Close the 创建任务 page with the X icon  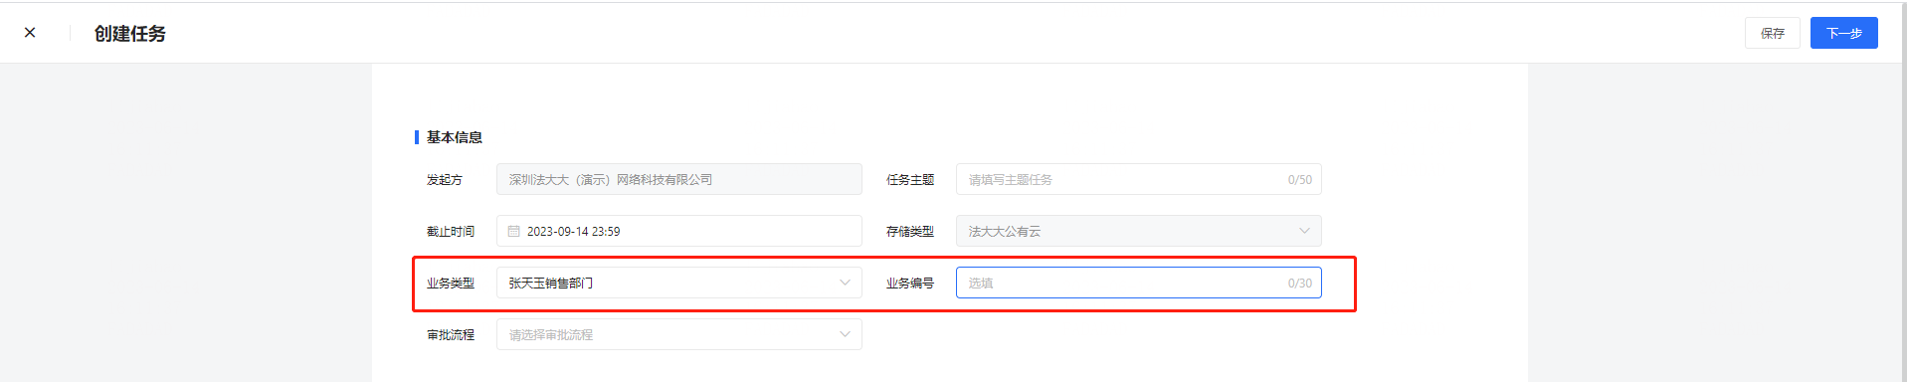30,33
